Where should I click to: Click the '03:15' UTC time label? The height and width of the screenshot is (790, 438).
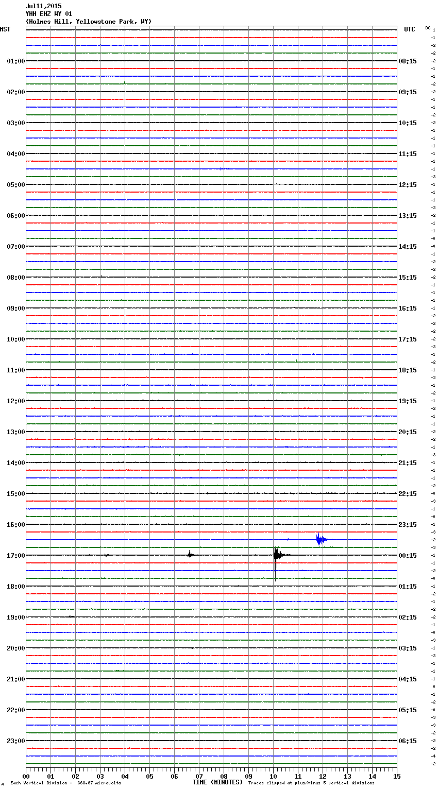click(x=408, y=648)
